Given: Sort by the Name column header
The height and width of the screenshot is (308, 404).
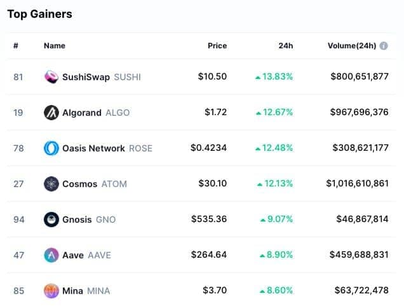Looking at the screenshot, I should (x=55, y=46).
